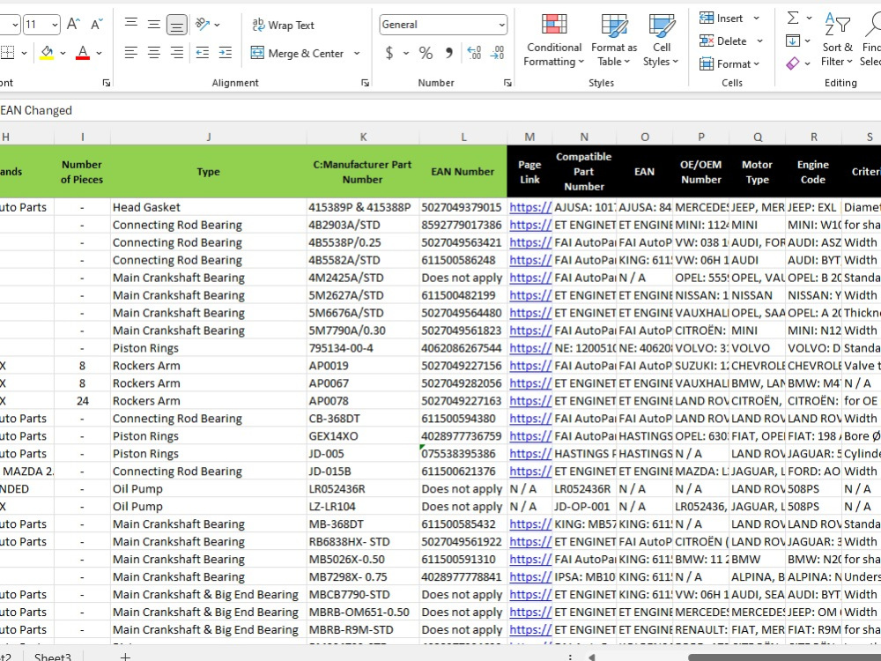The height and width of the screenshot is (661, 881).
Task: Select the Head Gasket type cell
Action: pos(209,207)
